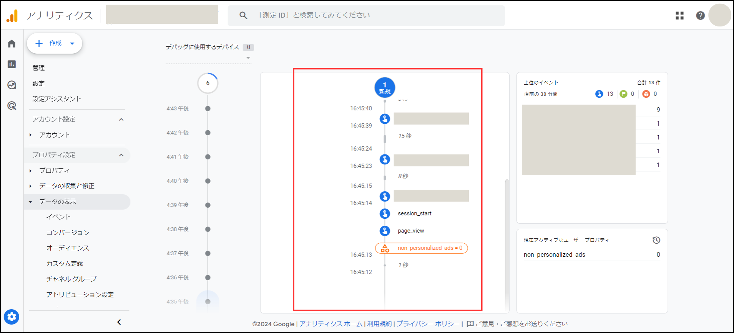The height and width of the screenshot is (333, 734).
Task: Select the 4:43 午後 timeline marker
Action: [x=208, y=108]
